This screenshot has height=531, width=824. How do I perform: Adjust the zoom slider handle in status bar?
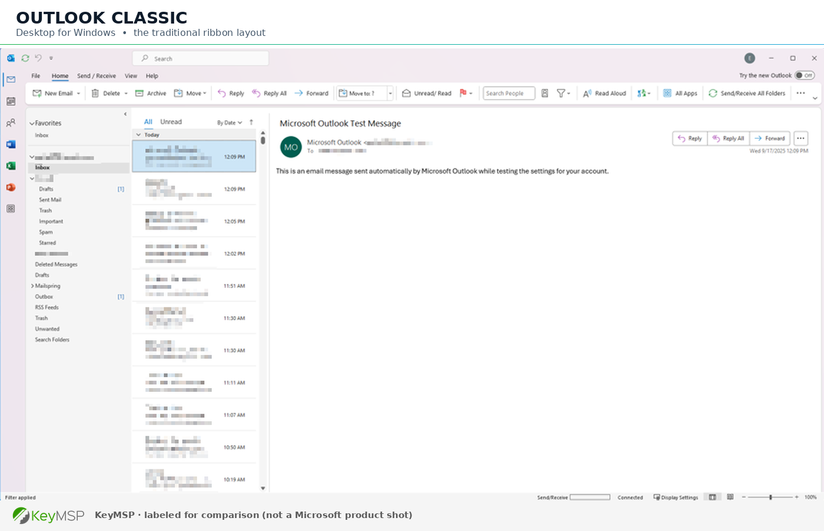770,497
